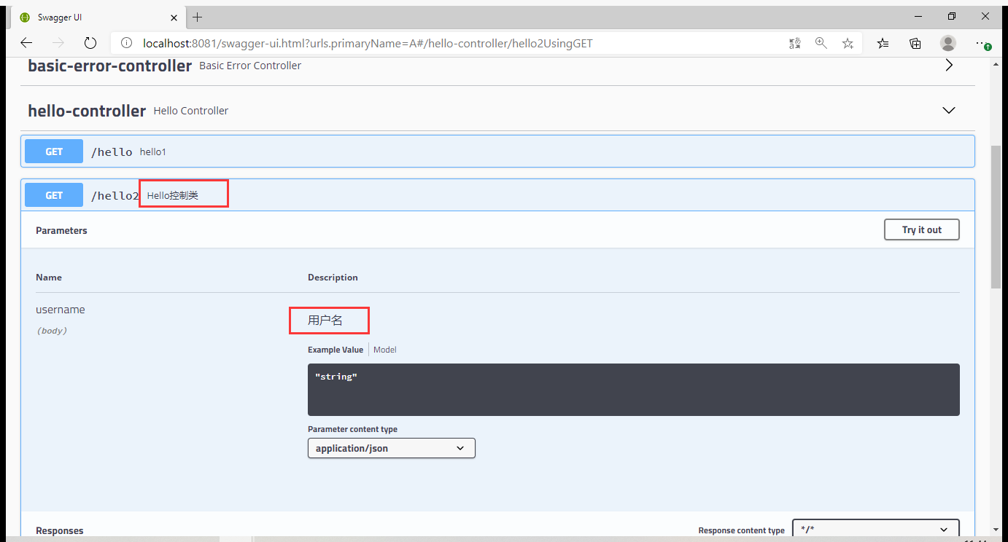Click the (body) parameter location label
Screen dimensions: 1008x542
point(51,331)
